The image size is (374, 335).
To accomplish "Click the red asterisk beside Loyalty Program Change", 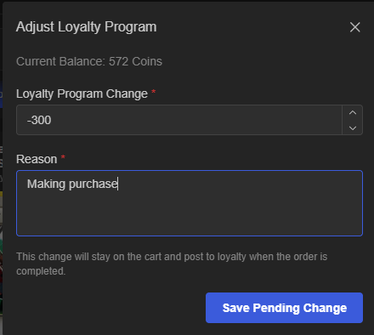I will coord(154,92).
